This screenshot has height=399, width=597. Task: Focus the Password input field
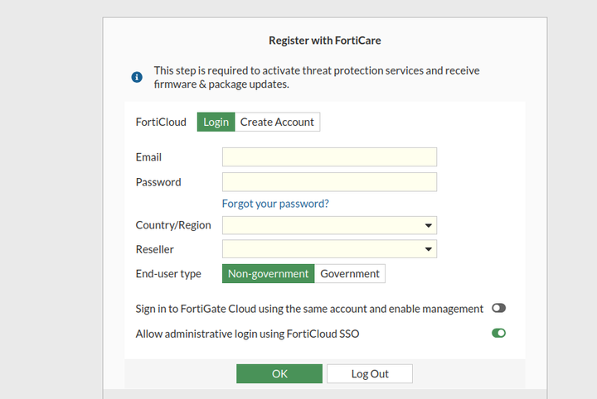pos(329,182)
